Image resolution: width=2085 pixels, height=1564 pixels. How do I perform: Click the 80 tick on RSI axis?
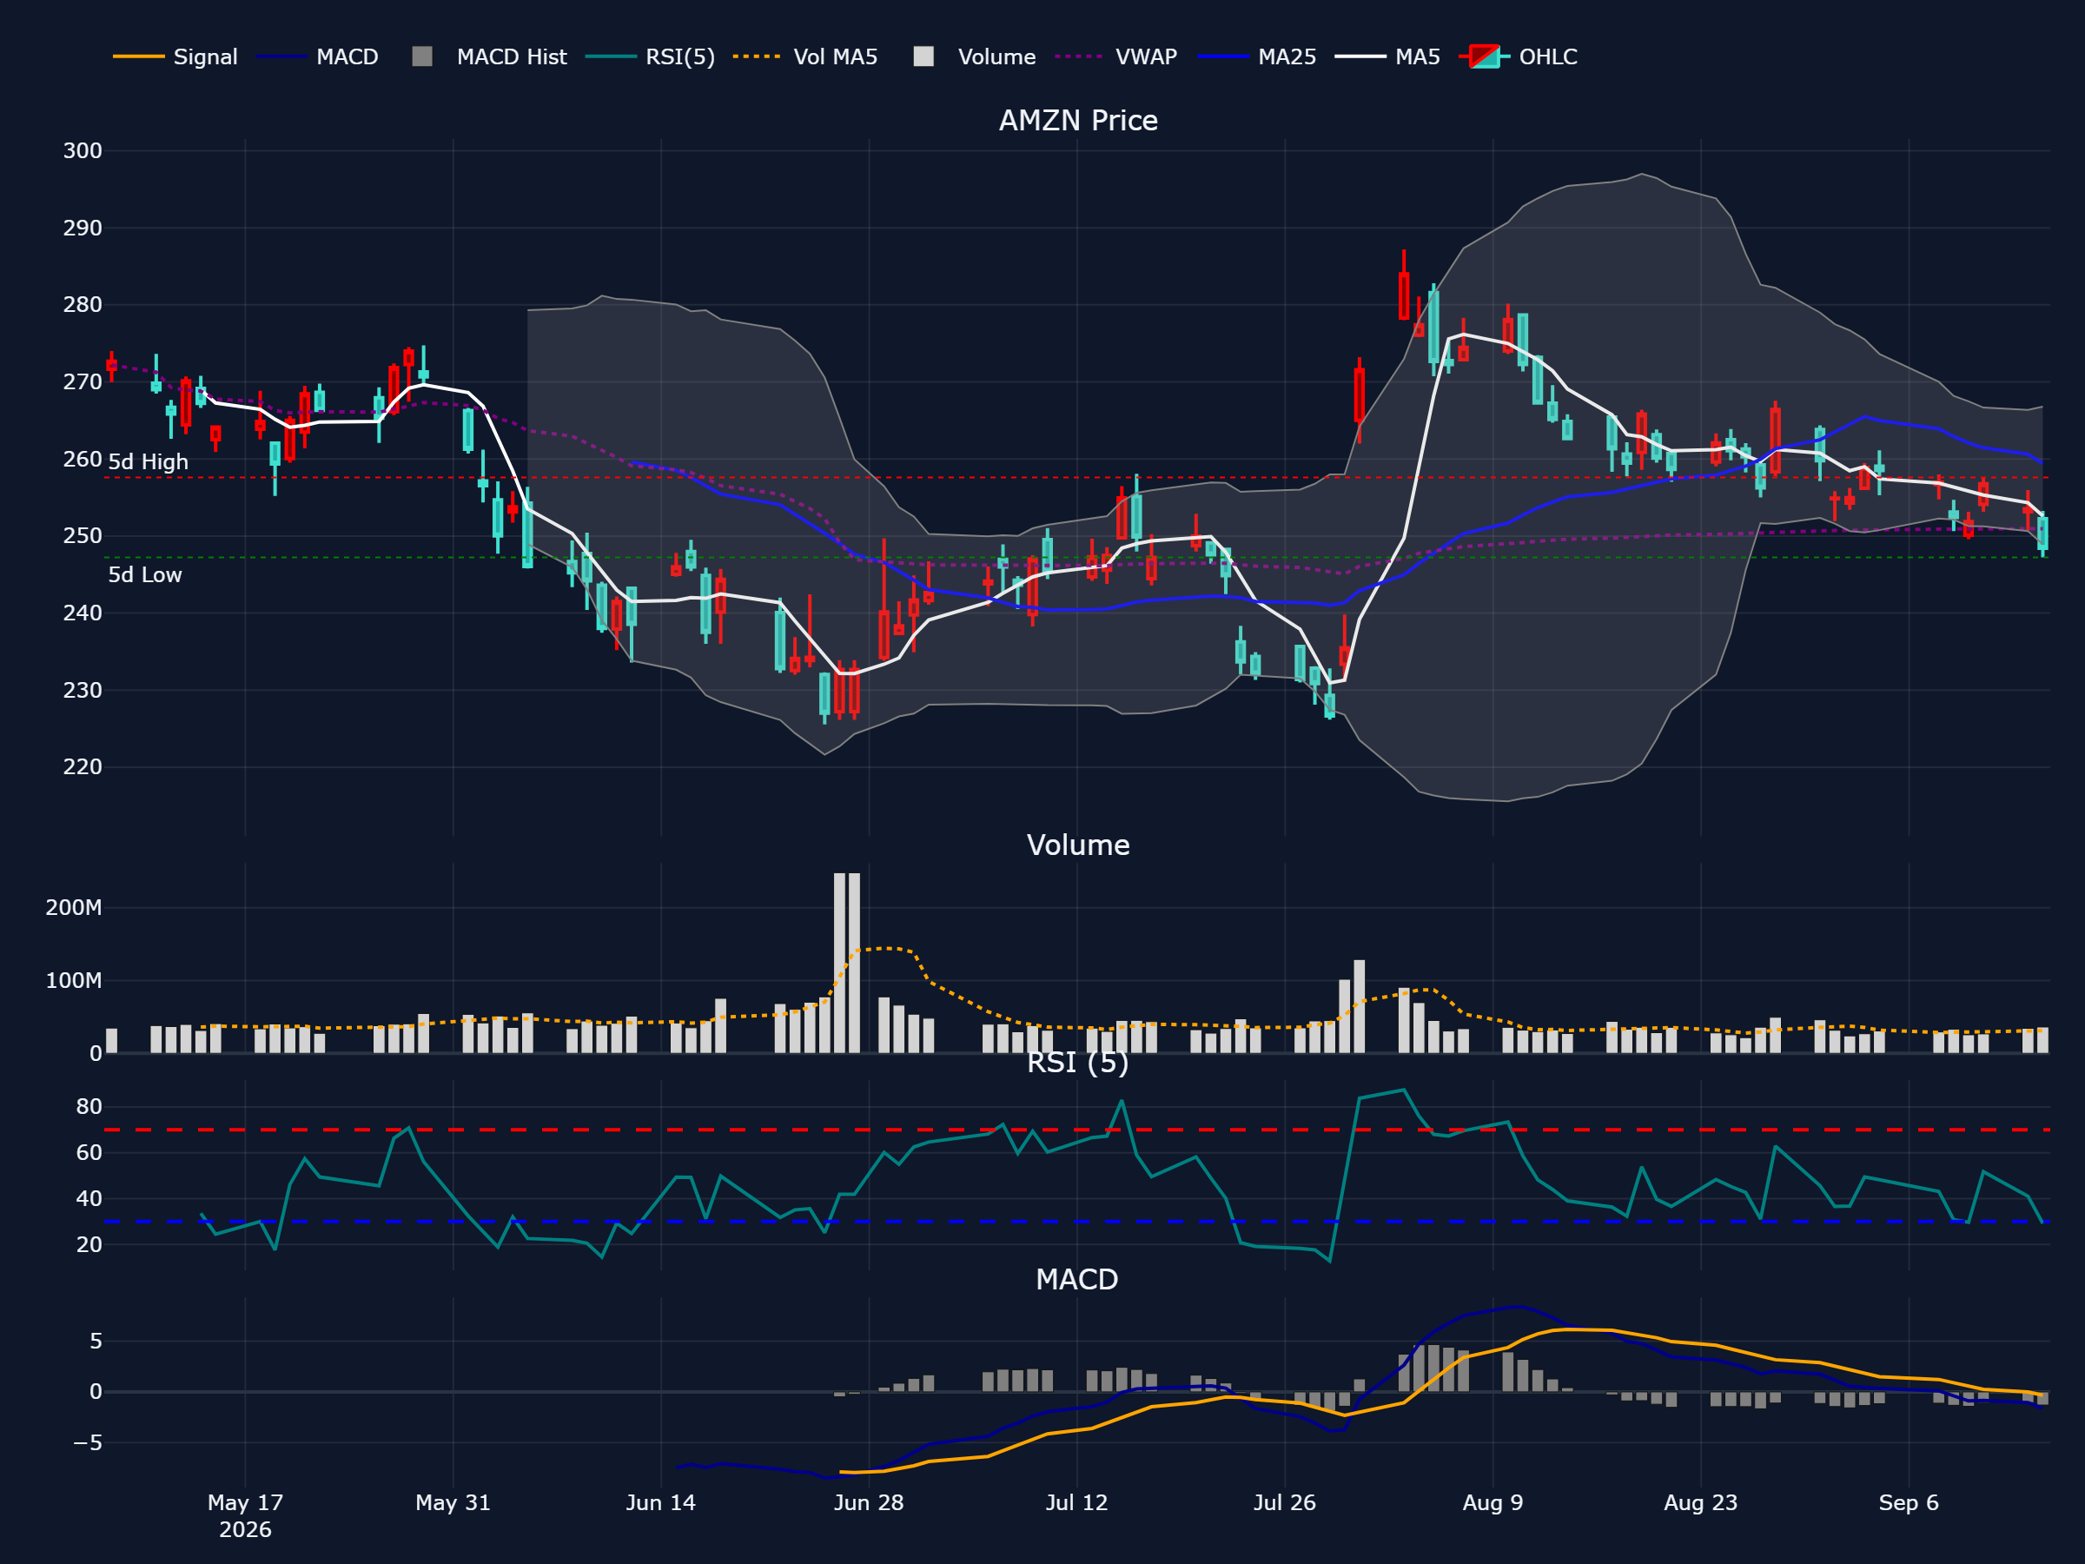click(89, 1107)
